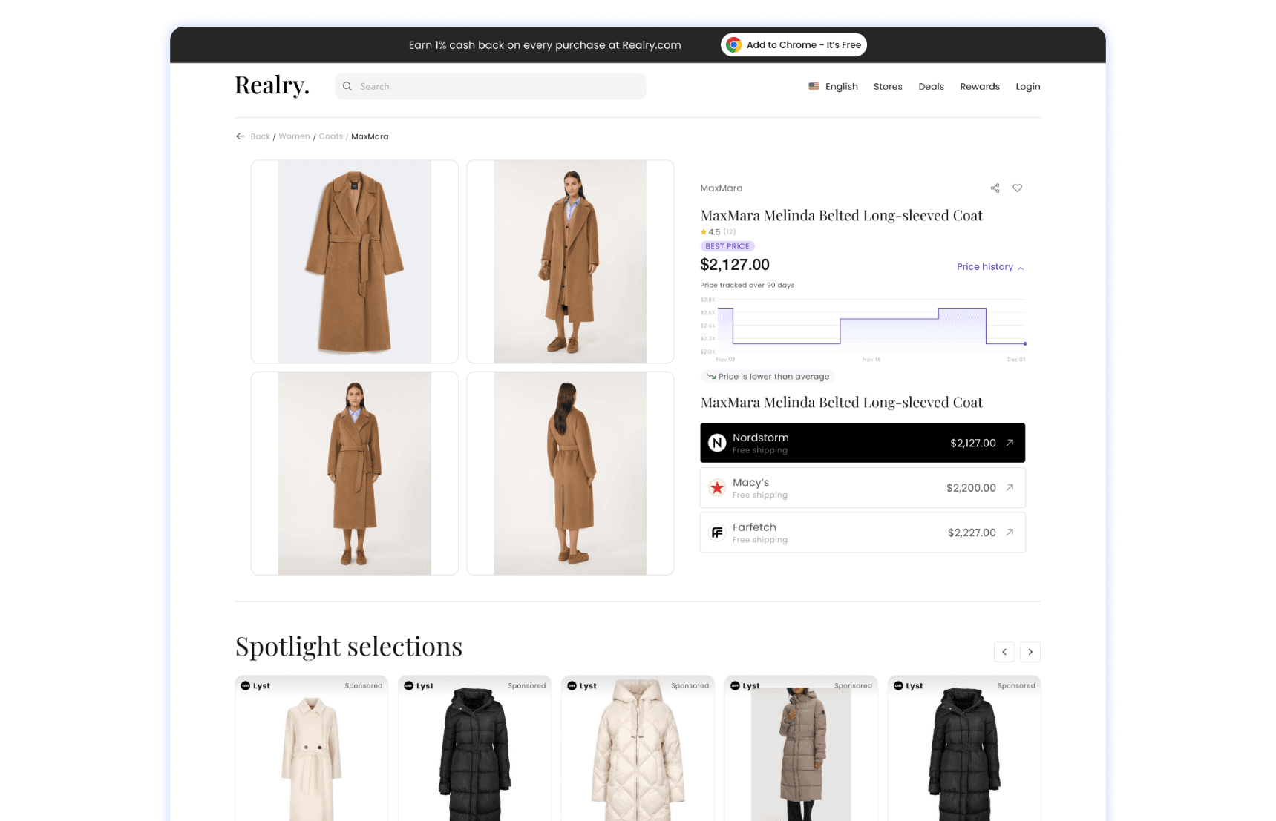This screenshot has width=1276, height=821.
Task: Click the MaxMara brand label
Action: coord(721,188)
